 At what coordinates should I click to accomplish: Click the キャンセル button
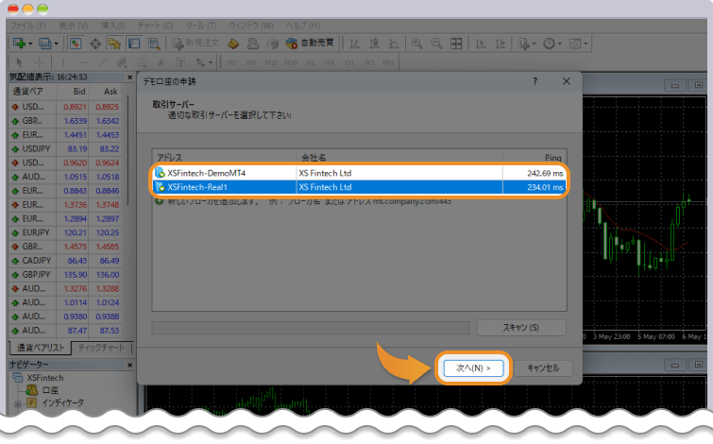click(x=543, y=368)
